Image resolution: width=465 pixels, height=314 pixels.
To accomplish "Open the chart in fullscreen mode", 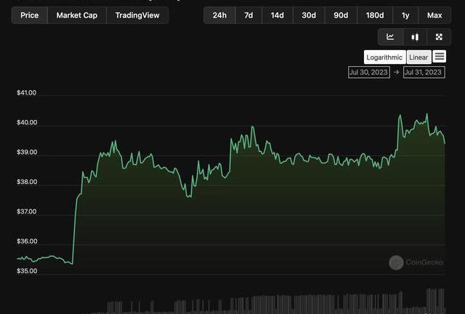I will 439,37.
